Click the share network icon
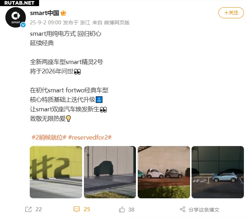 183,209
